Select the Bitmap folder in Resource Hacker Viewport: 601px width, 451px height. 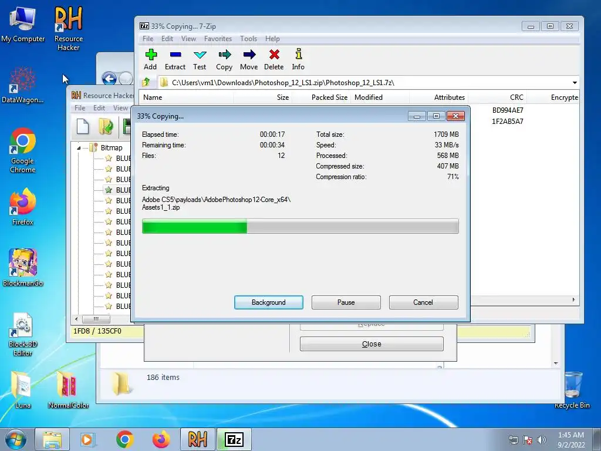(x=111, y=147)
